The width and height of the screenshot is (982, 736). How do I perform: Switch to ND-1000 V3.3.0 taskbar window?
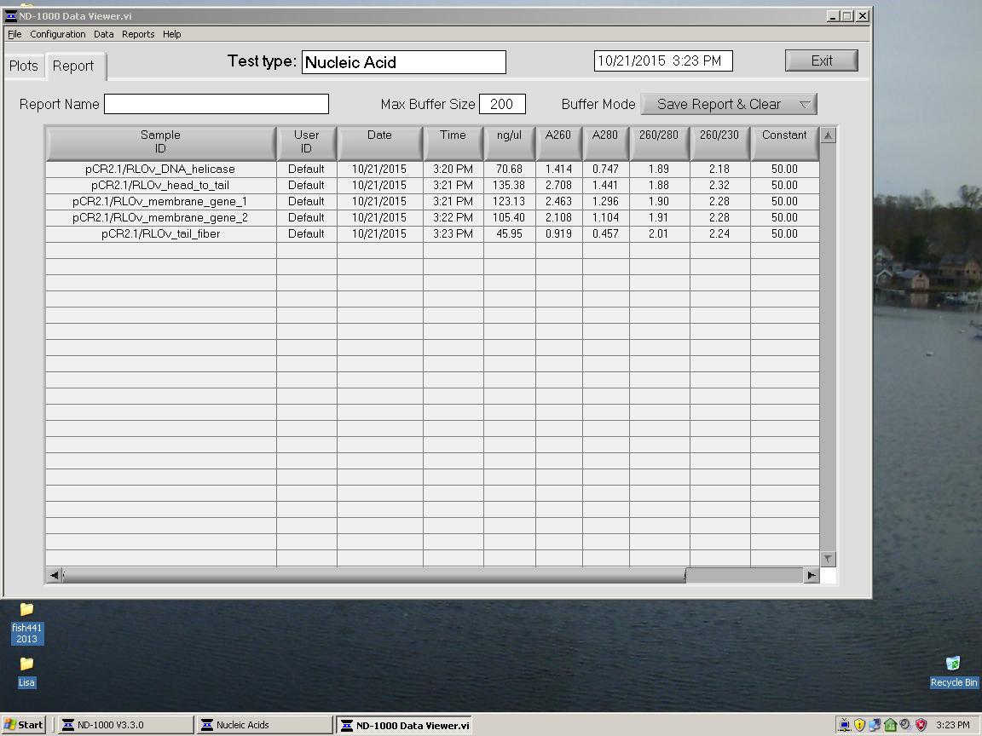pyautogui.click(x=125, y=725)
